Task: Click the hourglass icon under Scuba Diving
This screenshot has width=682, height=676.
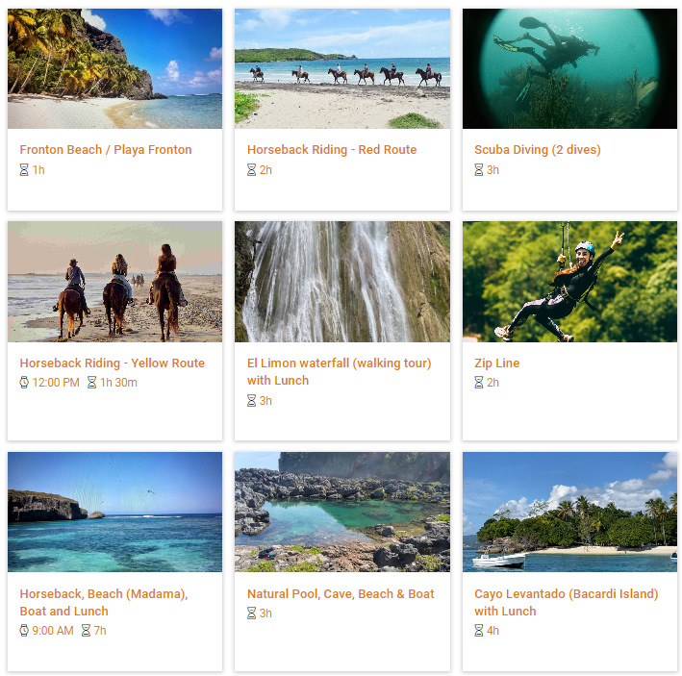Action: tap(479, 170)
